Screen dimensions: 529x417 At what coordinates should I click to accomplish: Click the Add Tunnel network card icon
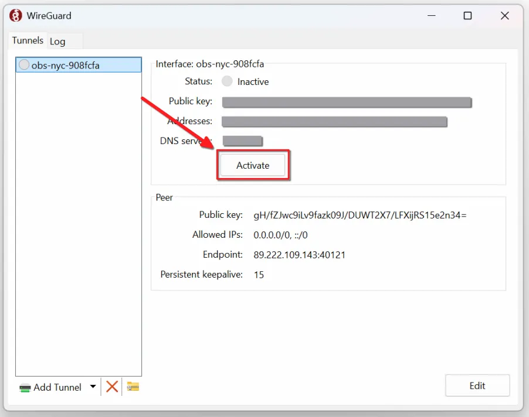25,387
